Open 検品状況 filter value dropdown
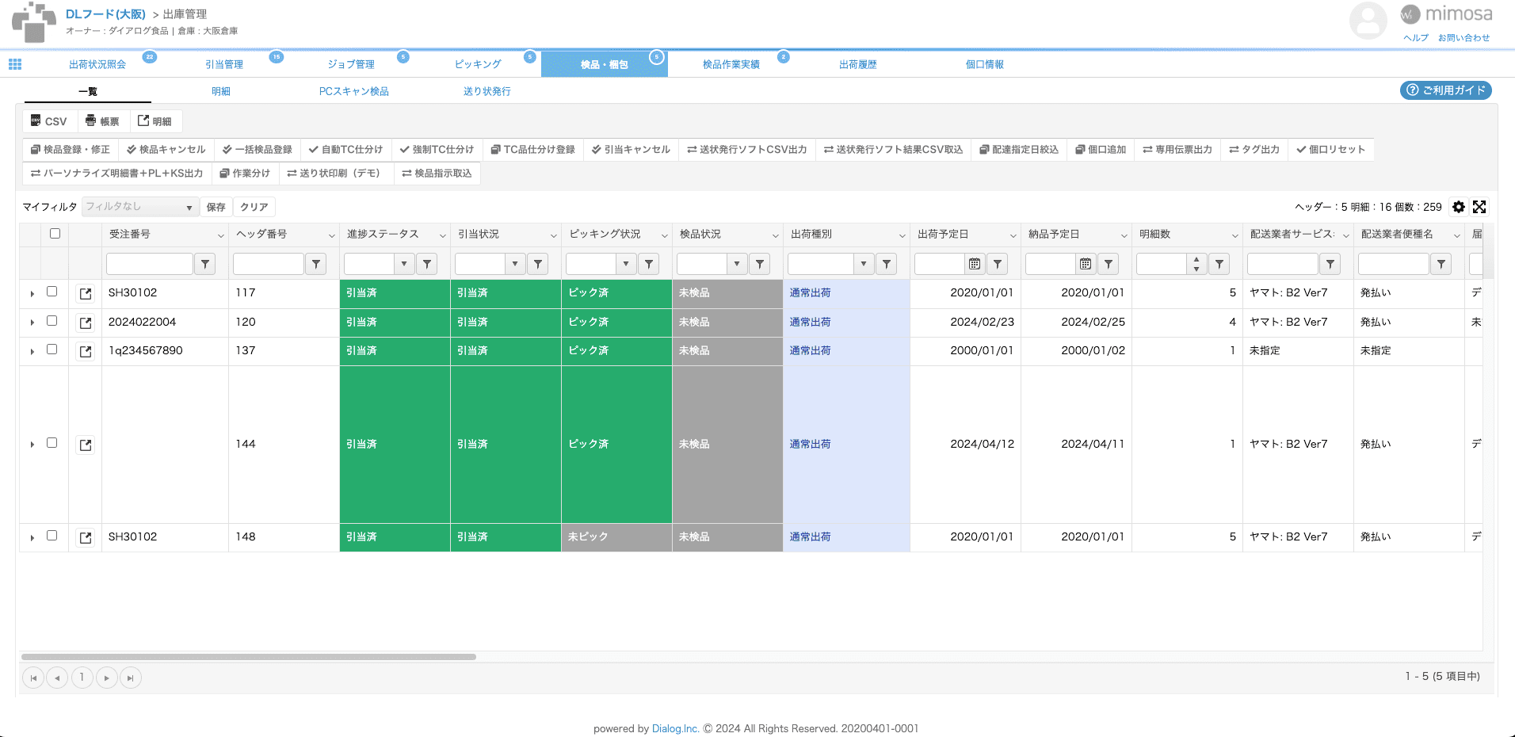Screen dimensions: 1515x737 coord(737,264)
